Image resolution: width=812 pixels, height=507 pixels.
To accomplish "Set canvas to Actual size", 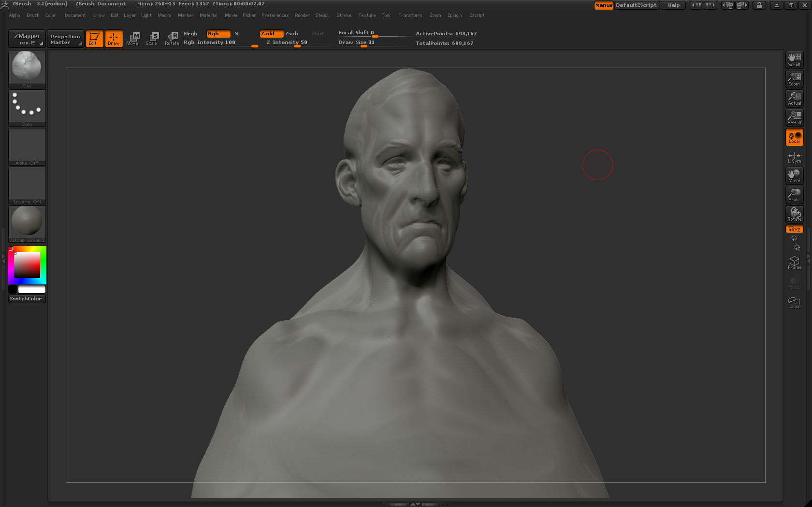I will [794, 98].
